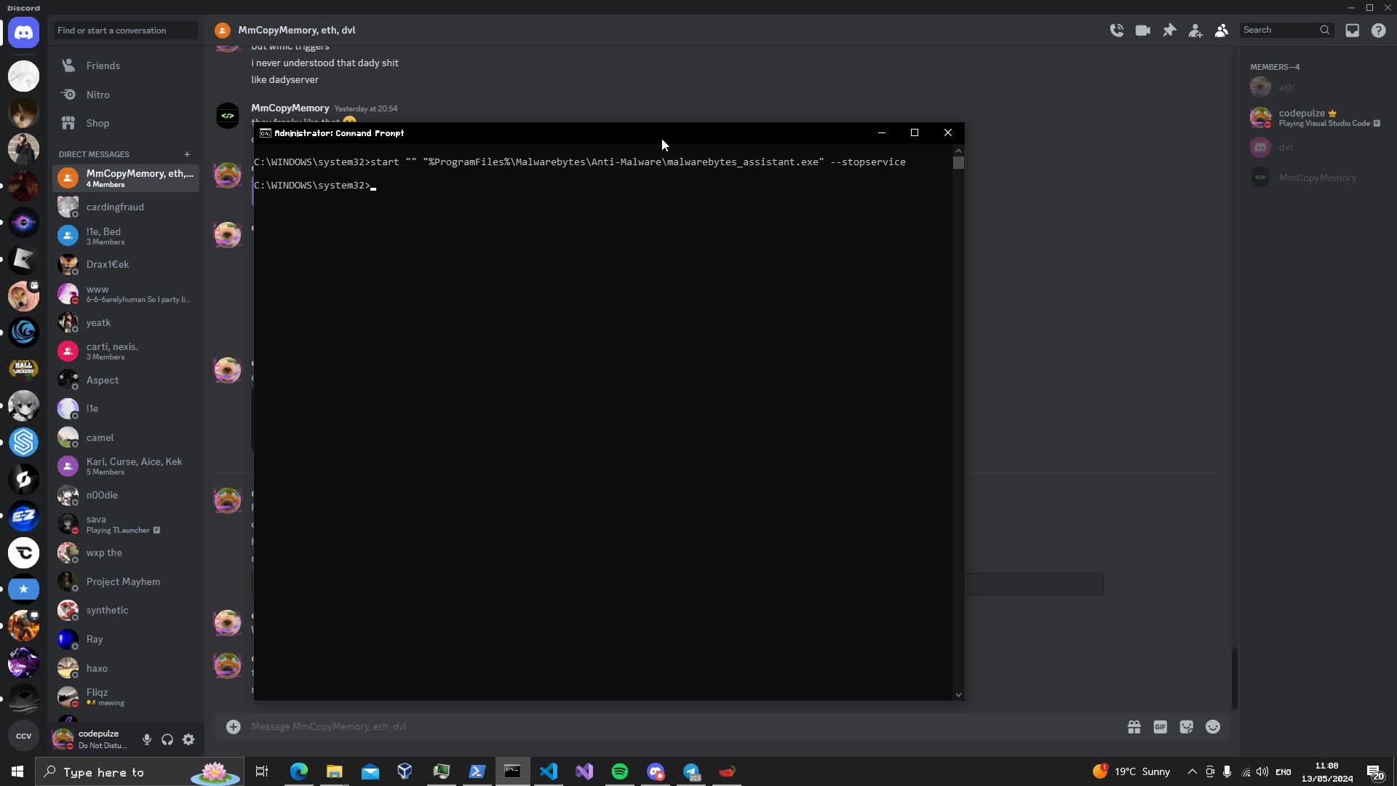This screenshot has height=786, width=1397.
Task: Open the GIF picker
Action: pos(1160,727)
